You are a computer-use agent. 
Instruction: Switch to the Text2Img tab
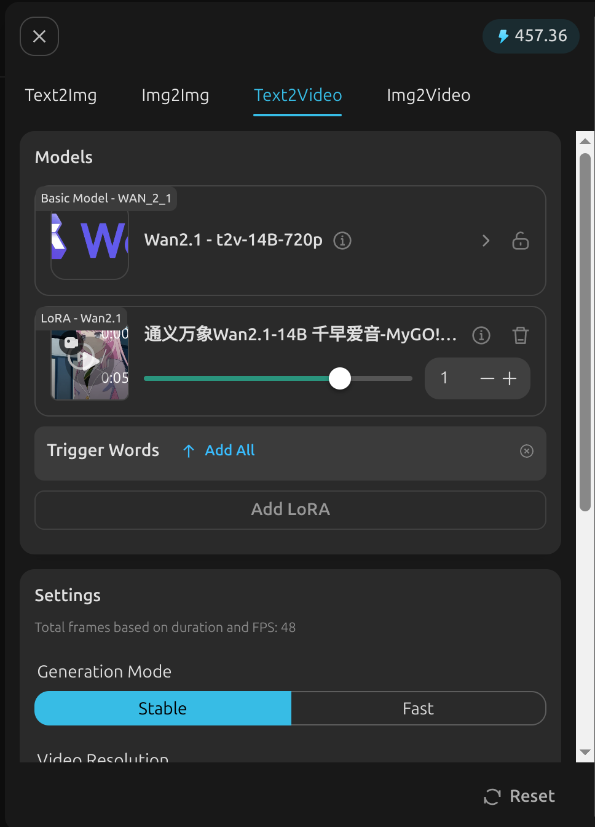[61, 95]
